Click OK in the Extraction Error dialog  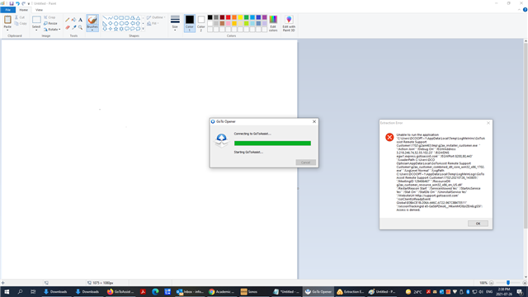(478, 224)
